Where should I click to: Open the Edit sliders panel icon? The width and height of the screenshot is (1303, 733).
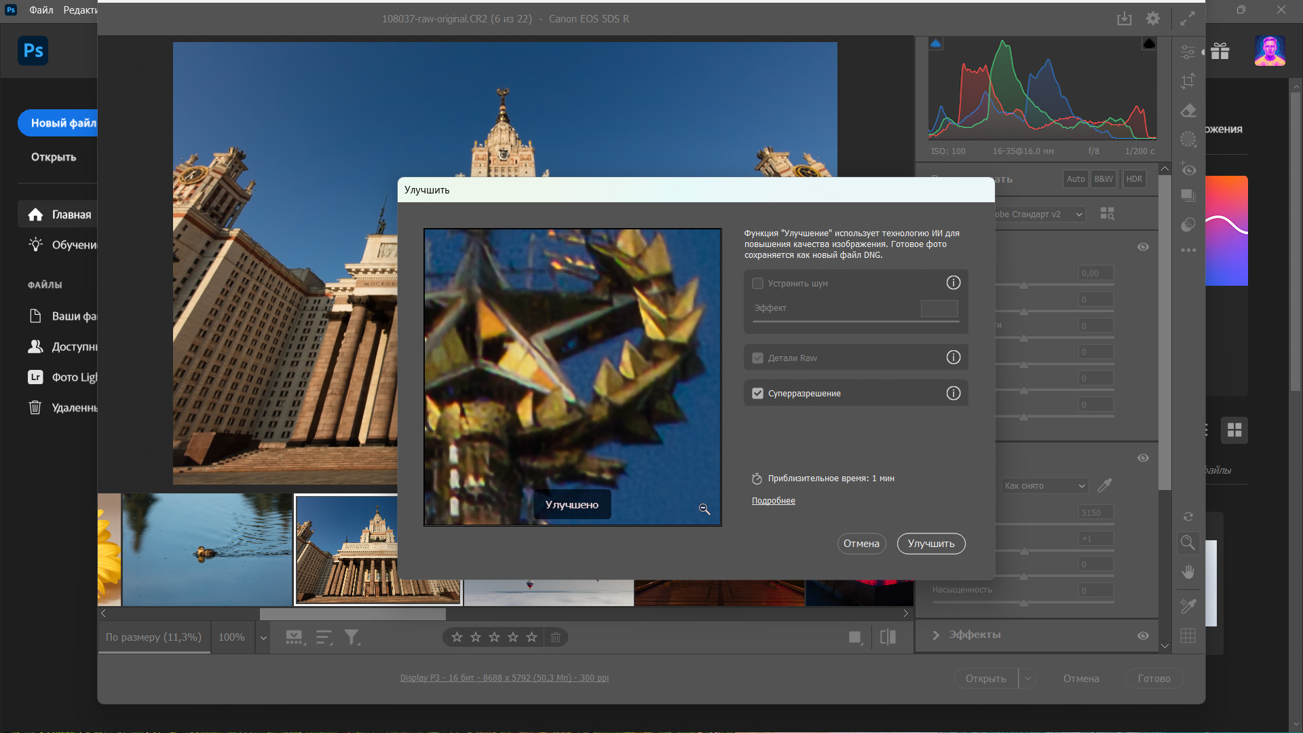point(1188,52)
